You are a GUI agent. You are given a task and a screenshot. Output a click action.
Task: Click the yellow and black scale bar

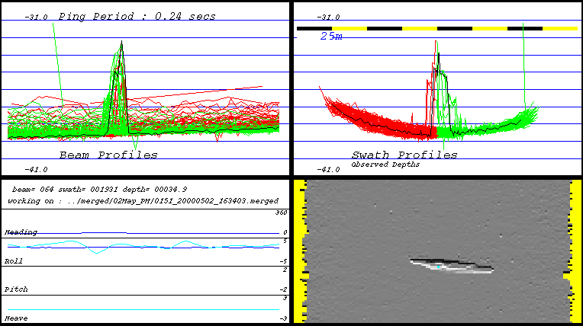pos(436,28)
